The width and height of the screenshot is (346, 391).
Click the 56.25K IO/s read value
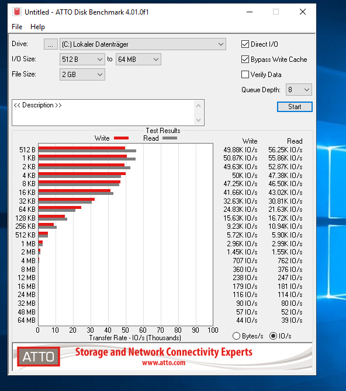(285, 150)
